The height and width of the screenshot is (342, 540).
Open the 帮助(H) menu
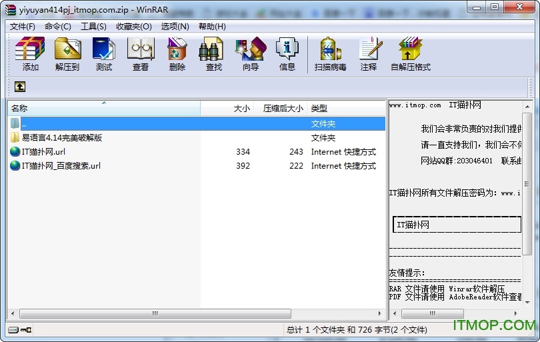click(212, 27)
